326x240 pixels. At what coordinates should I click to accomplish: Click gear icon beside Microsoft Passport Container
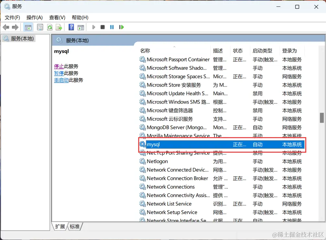pyautogui.click(x=142, y=59)
